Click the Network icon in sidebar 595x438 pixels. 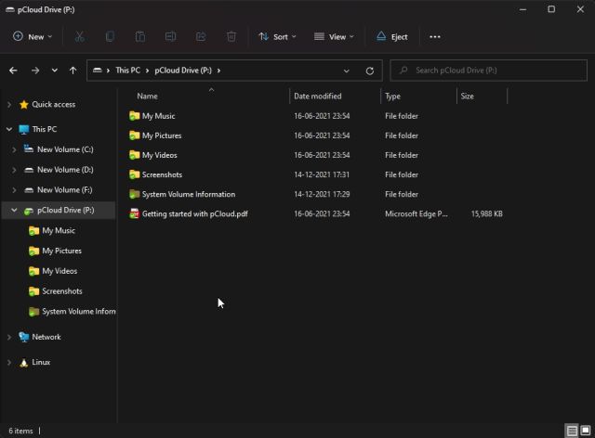pos(24,337)
